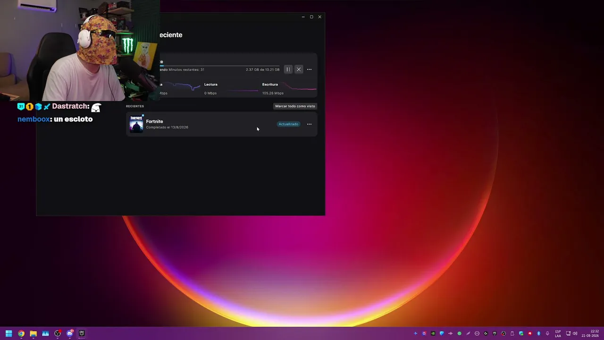604x340 pixels.
Task: Open Google Chrome from the taskbar
Action: [21, 333]
